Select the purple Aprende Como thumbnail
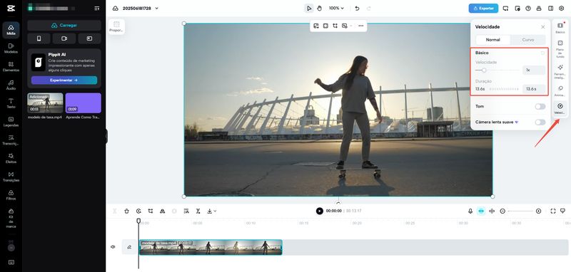Image resolution: width=571 pixels, height=272 pixels. coord(84,103)
